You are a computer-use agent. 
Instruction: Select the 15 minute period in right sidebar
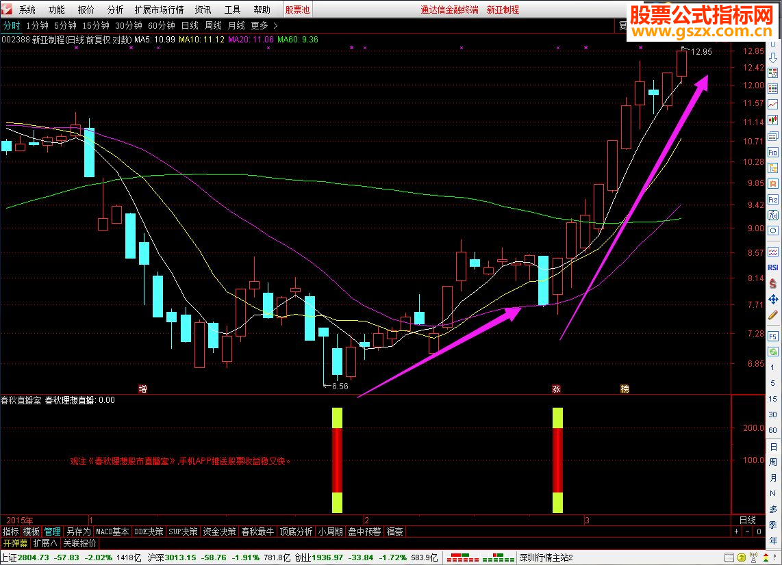tap(772, 399)
